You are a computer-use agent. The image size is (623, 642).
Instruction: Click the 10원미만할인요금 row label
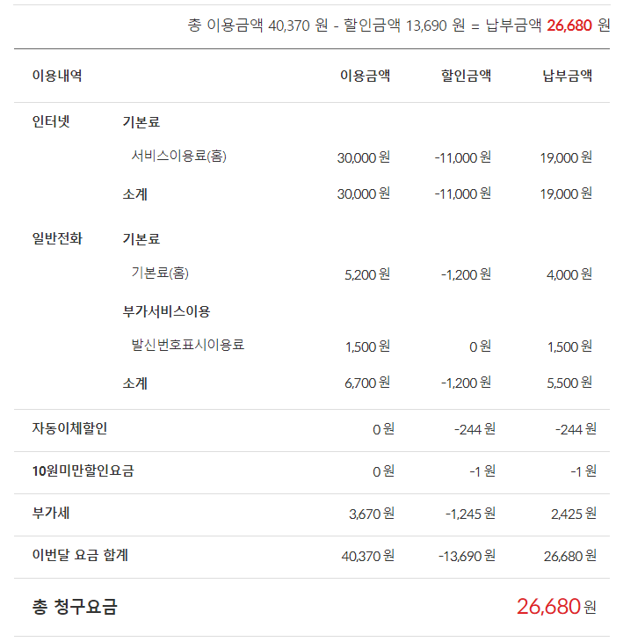pos(83,471)
